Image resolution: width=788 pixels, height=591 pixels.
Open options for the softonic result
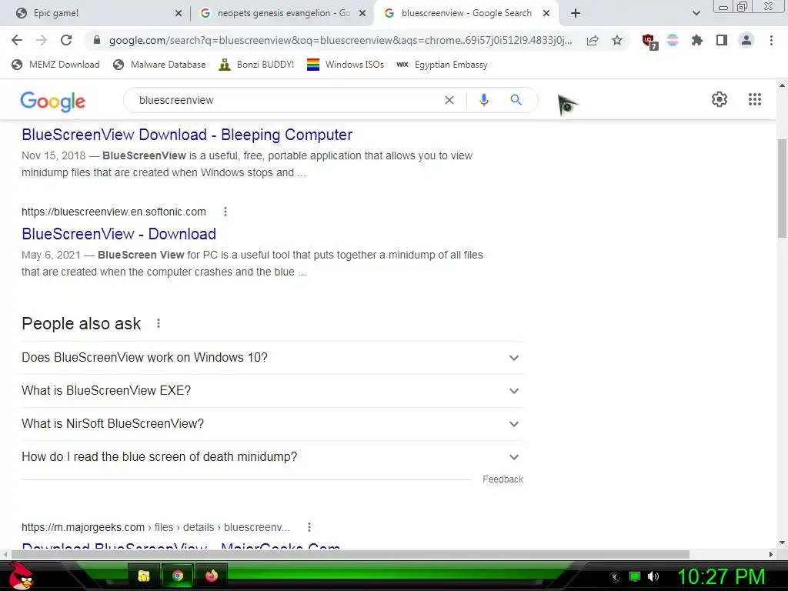[x=225, y=212]
